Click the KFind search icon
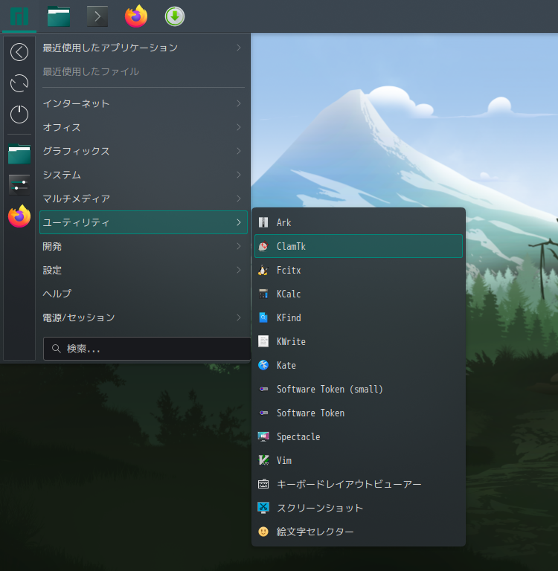Image resolution: width=558 pixels, height=571 pixels. pyautogui.click(x=263, y=317)
